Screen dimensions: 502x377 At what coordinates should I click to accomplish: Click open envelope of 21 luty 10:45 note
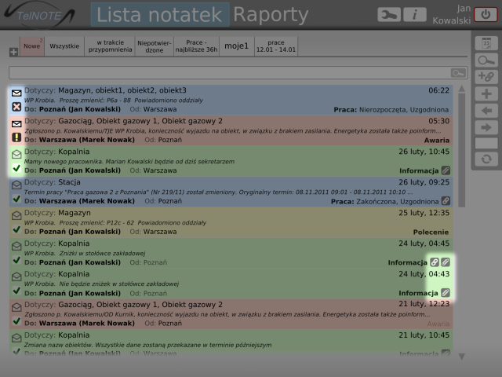pyautogui.click(x=16, y=338)
